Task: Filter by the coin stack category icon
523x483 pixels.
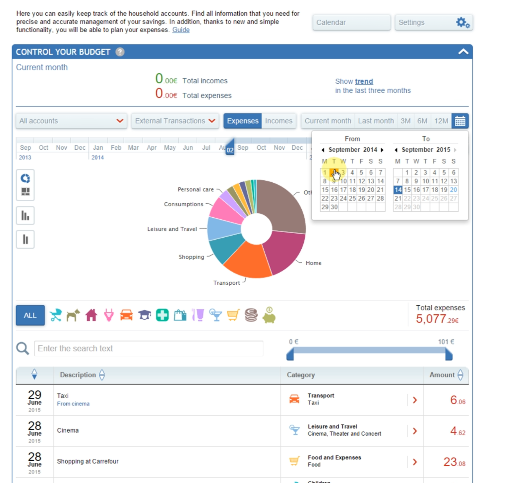Action: pos(251,315)
